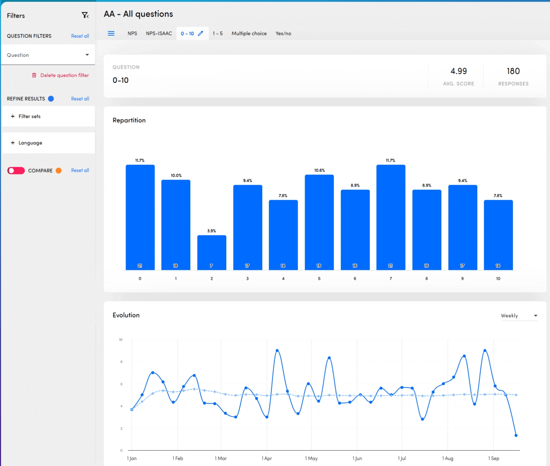This screenshot has width=550, height=466.
Task: Click the blue dot beside Refine Results
Action: click(x=51, y=99)
